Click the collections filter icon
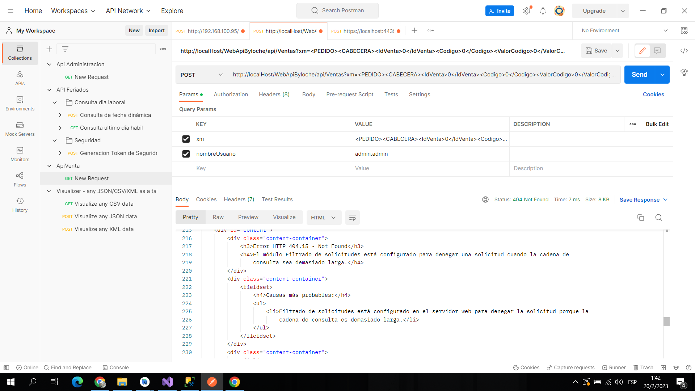 click(x=65, y=49)
